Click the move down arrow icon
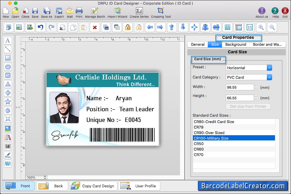 point(183,28)
